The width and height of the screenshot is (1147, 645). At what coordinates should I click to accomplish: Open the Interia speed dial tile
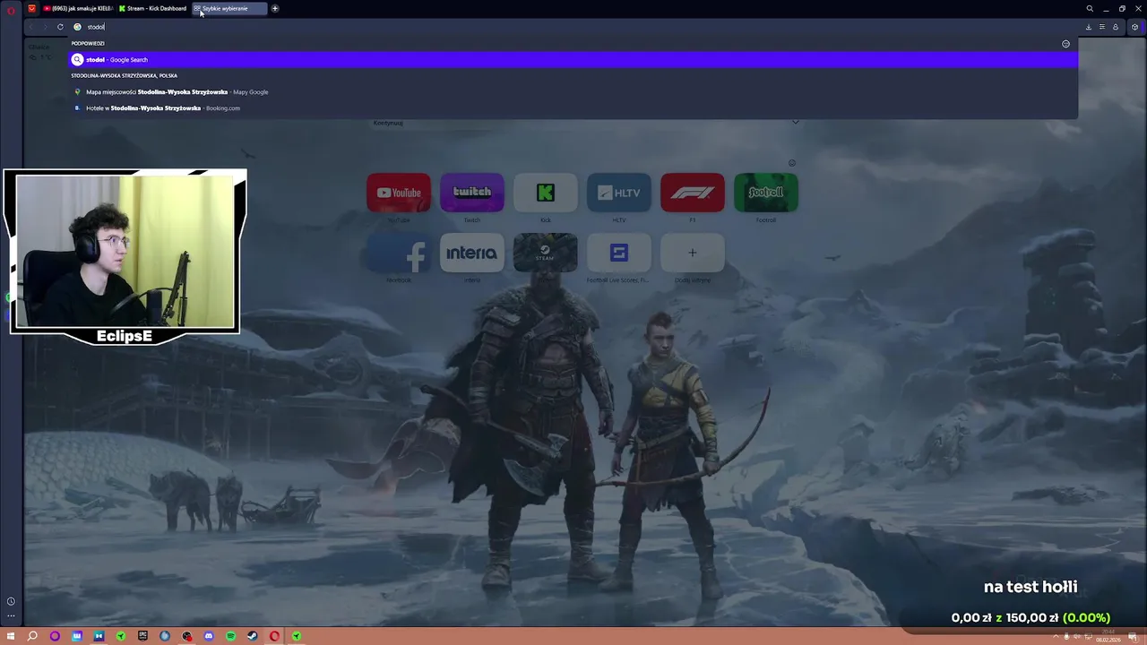point(472,253)
